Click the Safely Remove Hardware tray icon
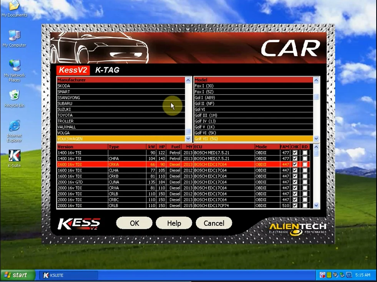 point(342,275)
